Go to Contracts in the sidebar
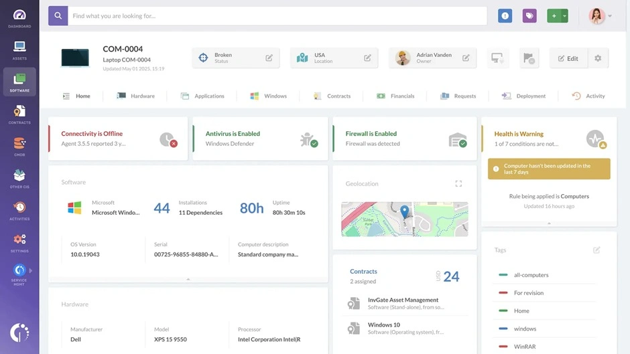The height and width of the screenshot is (354, 630). click(19, 114)
